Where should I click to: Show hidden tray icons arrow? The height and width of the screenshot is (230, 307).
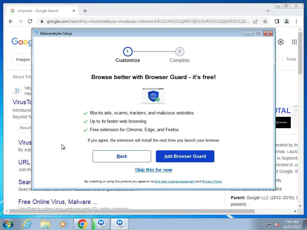point(262,225)
